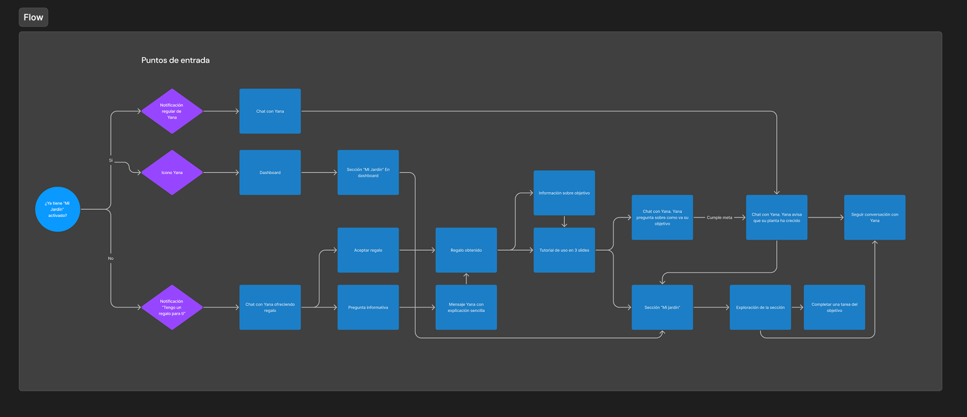Click the "Cumple meta" connector label

[719, 218]
